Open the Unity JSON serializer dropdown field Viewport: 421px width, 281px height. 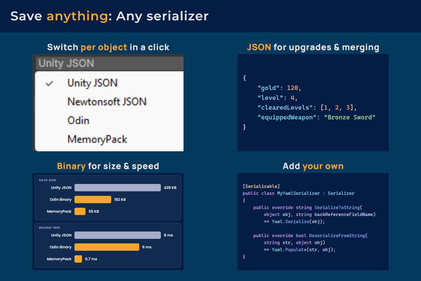(x=109, y=64)
